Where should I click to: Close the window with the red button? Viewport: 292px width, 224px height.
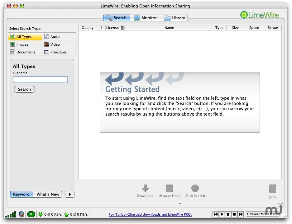pos(9,6)
